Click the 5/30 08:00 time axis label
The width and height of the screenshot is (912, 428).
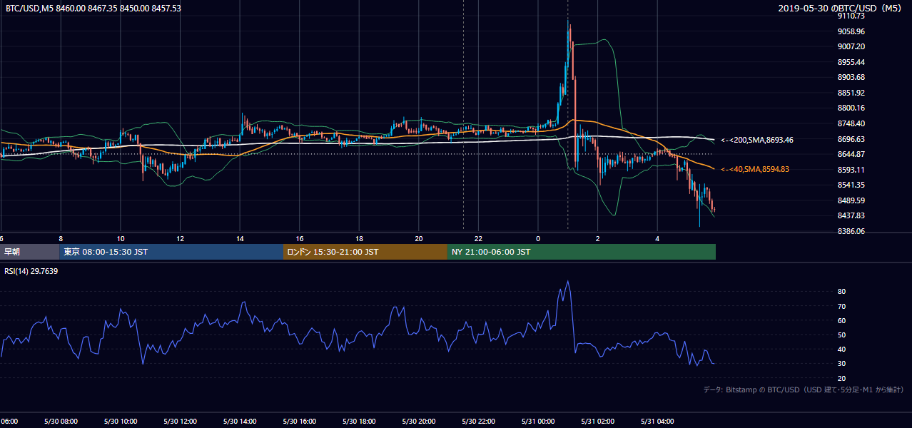60,422
